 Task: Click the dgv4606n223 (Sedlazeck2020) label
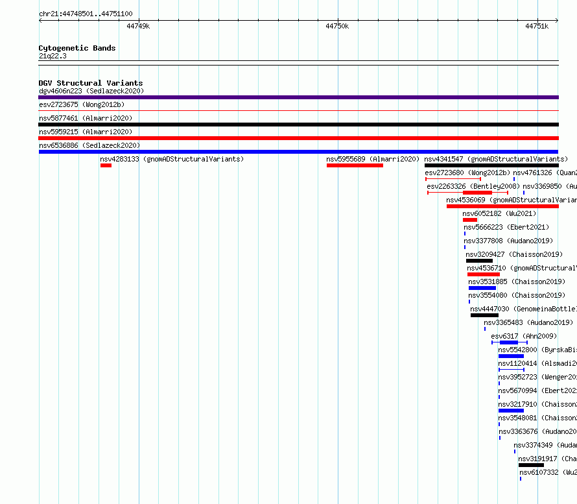point(91,91)
